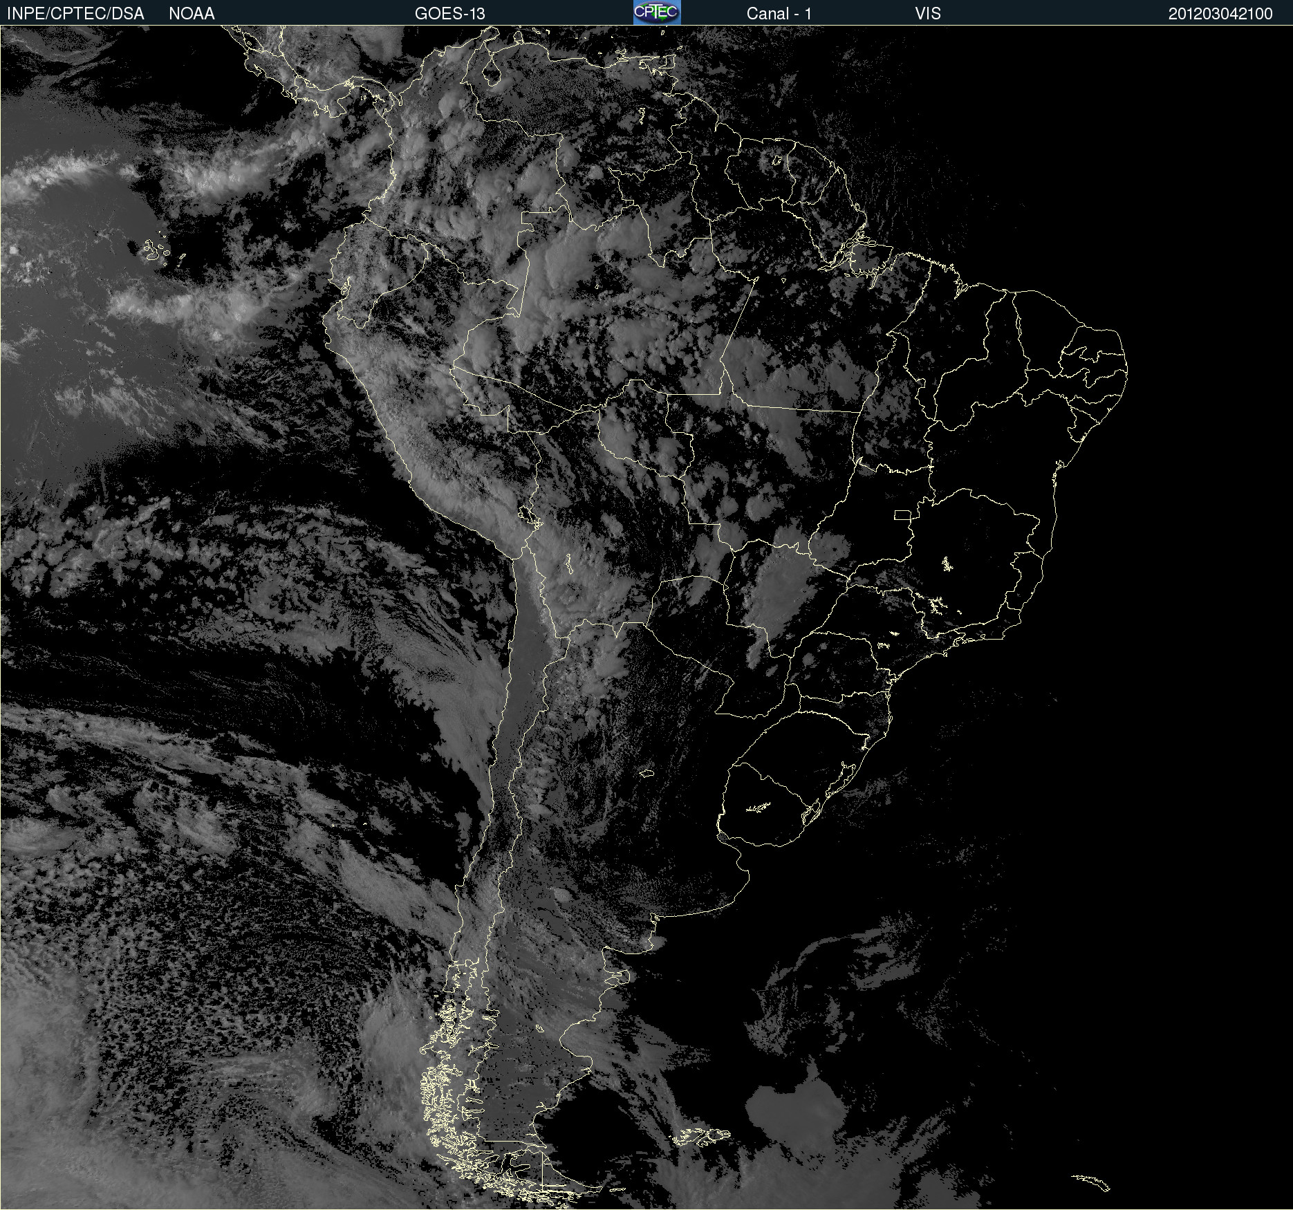Select the Canal - 1 label
The image size is (1293, 1210).
tap(779, 14)
